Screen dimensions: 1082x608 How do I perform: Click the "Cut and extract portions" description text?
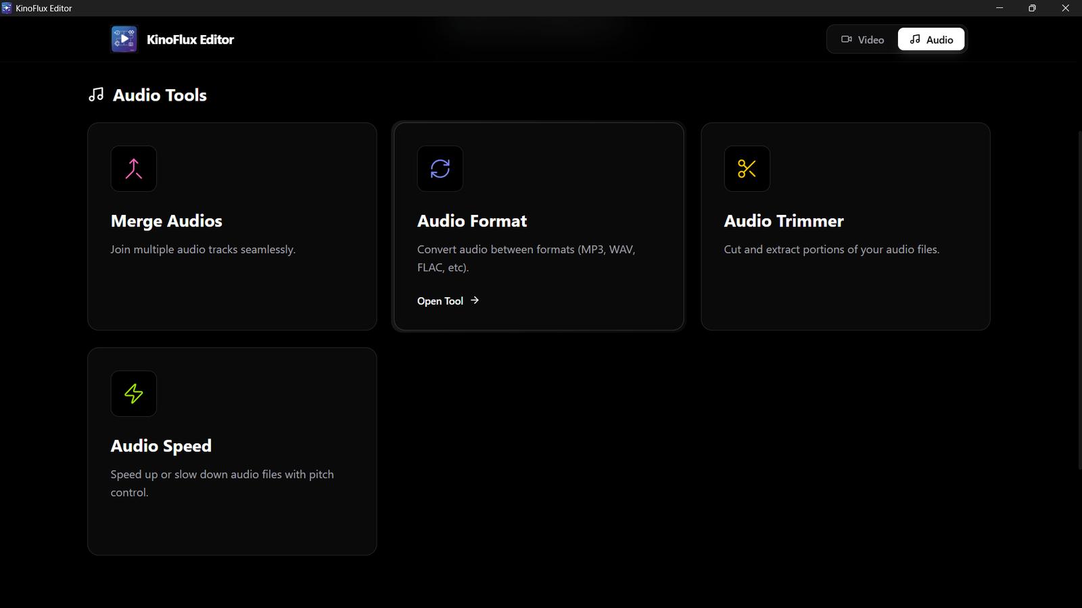click(x=831, y=249)
